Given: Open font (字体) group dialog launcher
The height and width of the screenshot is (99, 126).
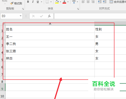Looking at the screenshot, I should click(78, 9).
